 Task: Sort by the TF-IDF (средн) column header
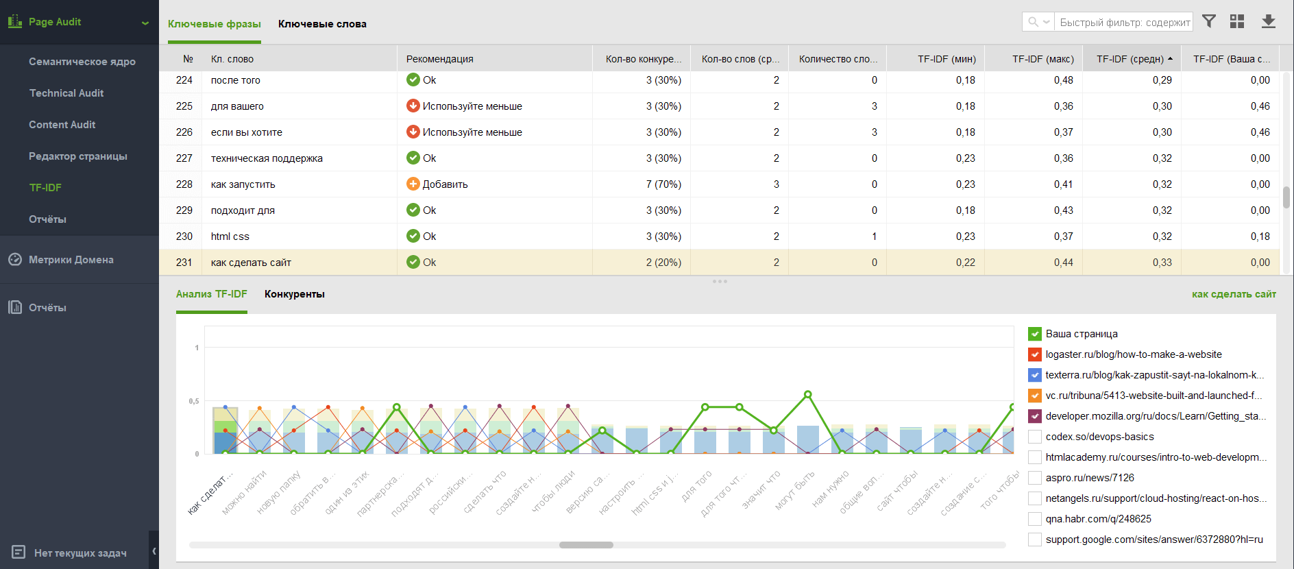click(1132, 59)
